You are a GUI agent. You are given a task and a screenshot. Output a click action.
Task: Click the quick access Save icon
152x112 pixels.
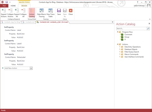(7, 2)
